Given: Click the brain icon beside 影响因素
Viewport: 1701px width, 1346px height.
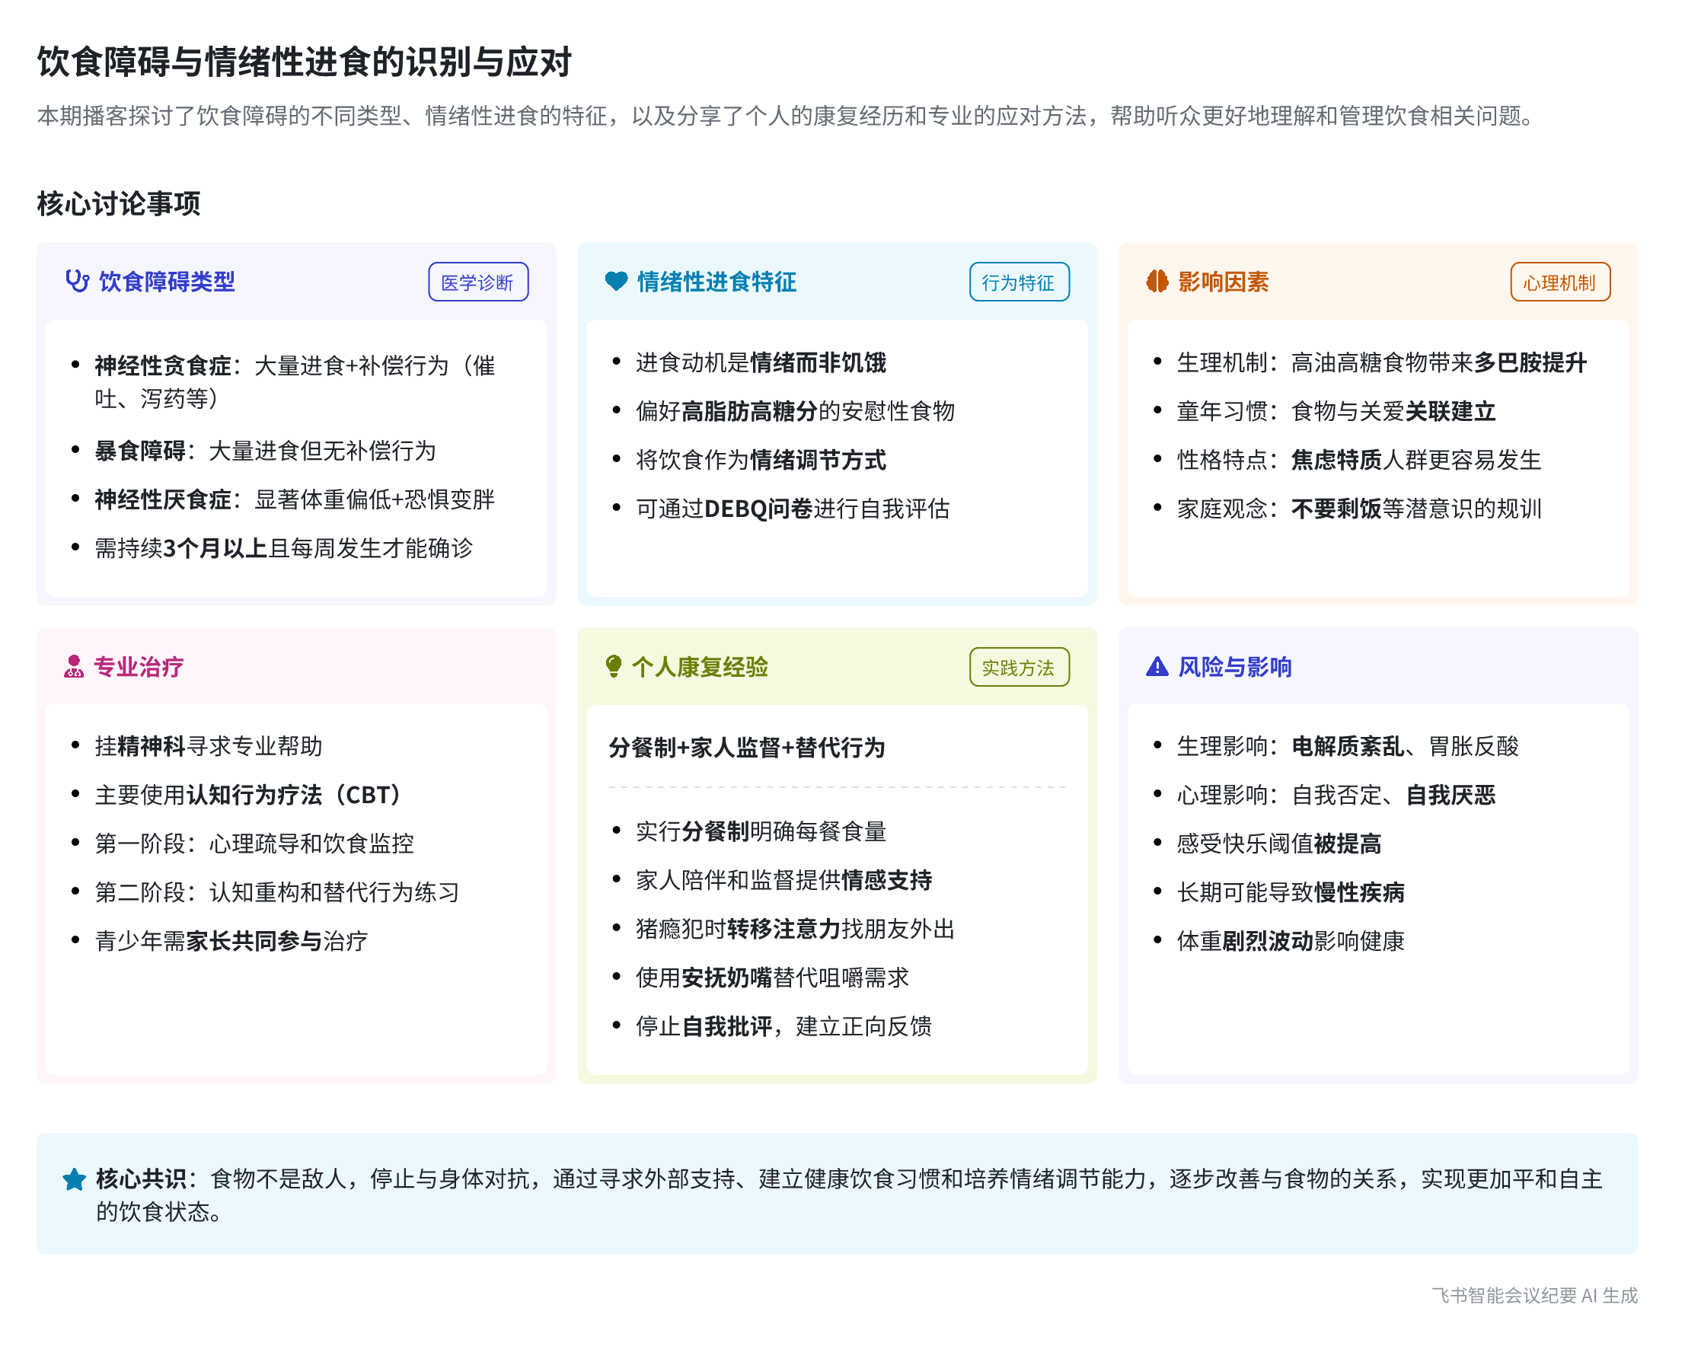Looking at the screenshot, I should (x=1157, y=282).
